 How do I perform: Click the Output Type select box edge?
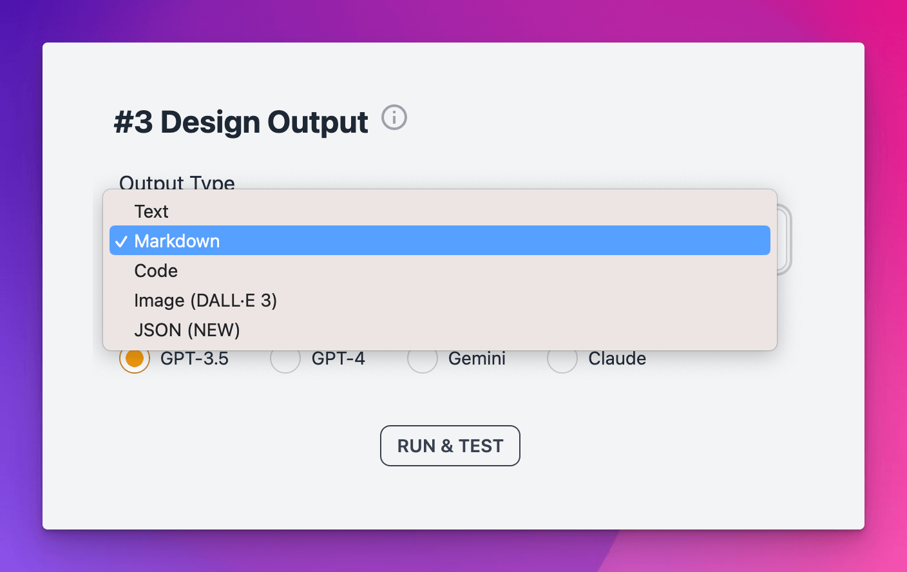click(x=785, y=240)
